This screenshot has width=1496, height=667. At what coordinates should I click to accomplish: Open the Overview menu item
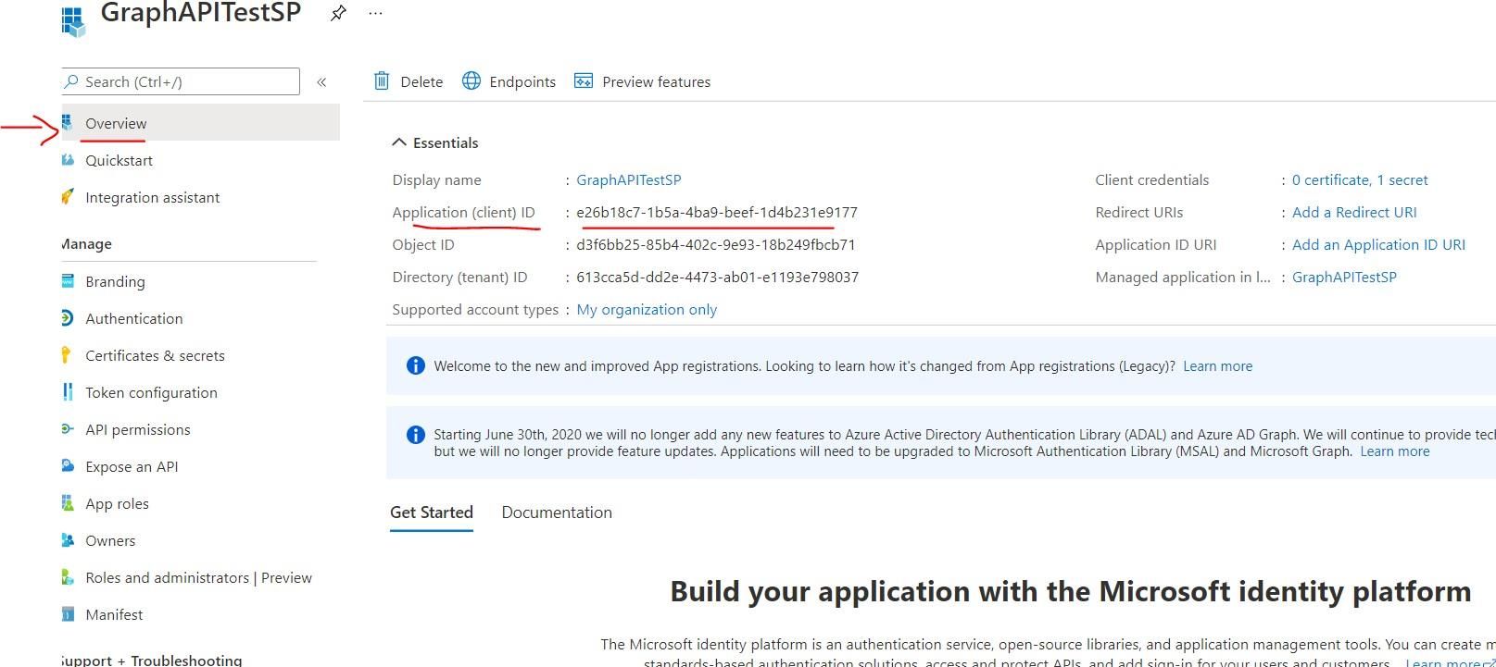click(x=201, y=123)
